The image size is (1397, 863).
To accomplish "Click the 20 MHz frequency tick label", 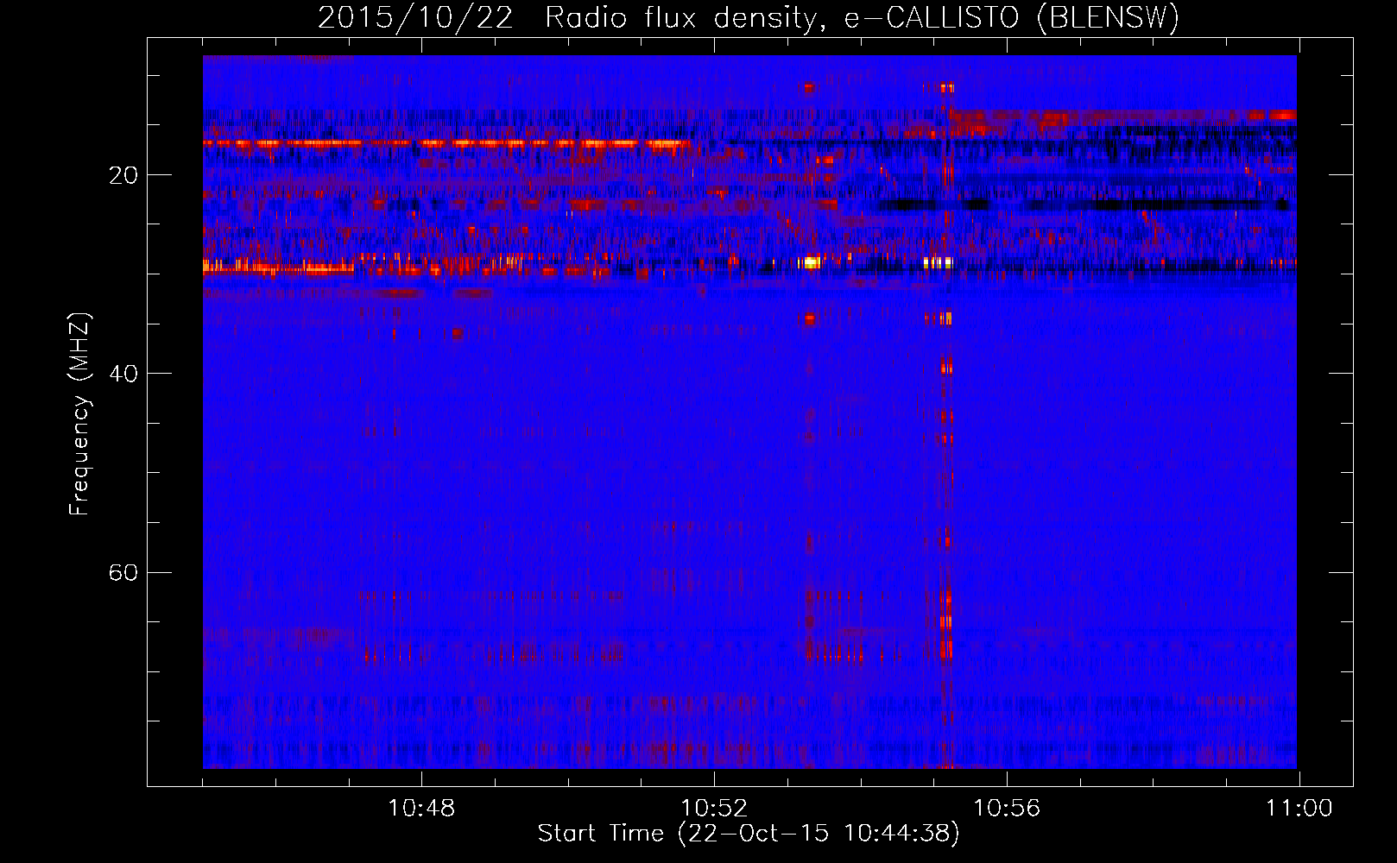I will 123,175.
